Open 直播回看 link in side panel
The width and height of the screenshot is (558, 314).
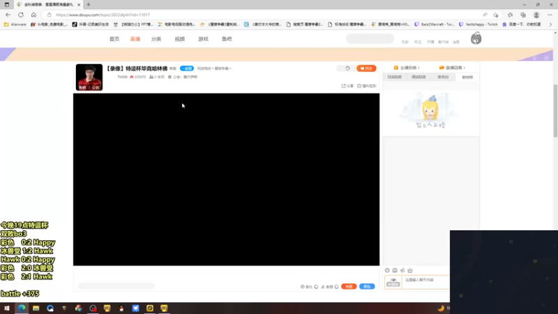coord(452,68)
